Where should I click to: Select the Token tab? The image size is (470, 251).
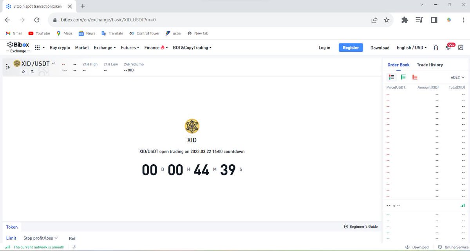coord(12,227)
